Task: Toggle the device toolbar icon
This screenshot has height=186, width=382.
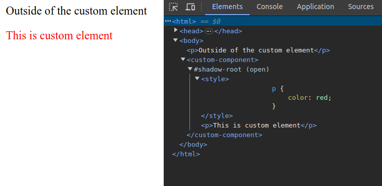Action: click(190, 7)
